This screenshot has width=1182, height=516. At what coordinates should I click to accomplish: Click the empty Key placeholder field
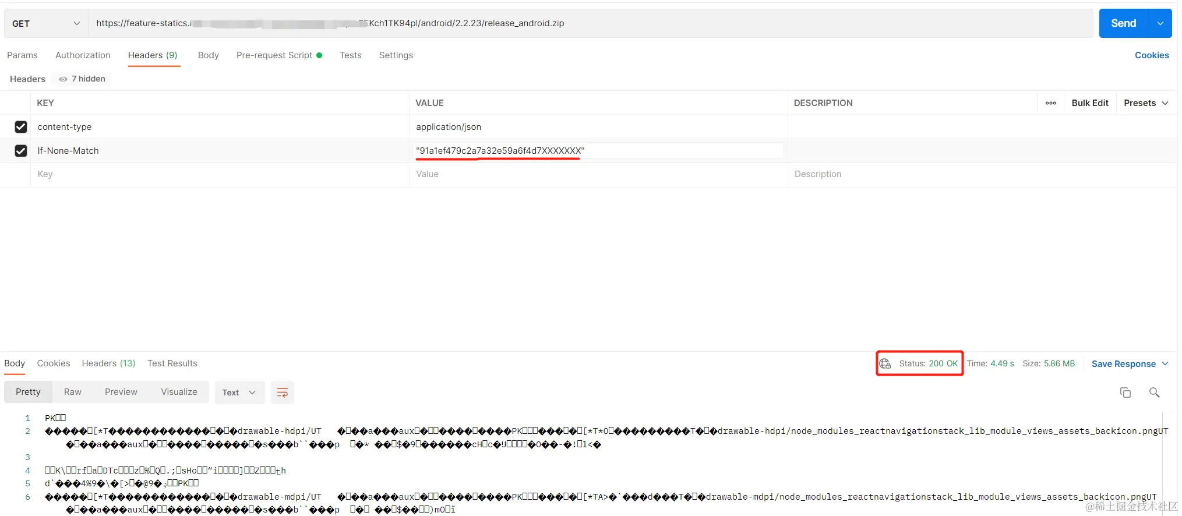[220, 174]
